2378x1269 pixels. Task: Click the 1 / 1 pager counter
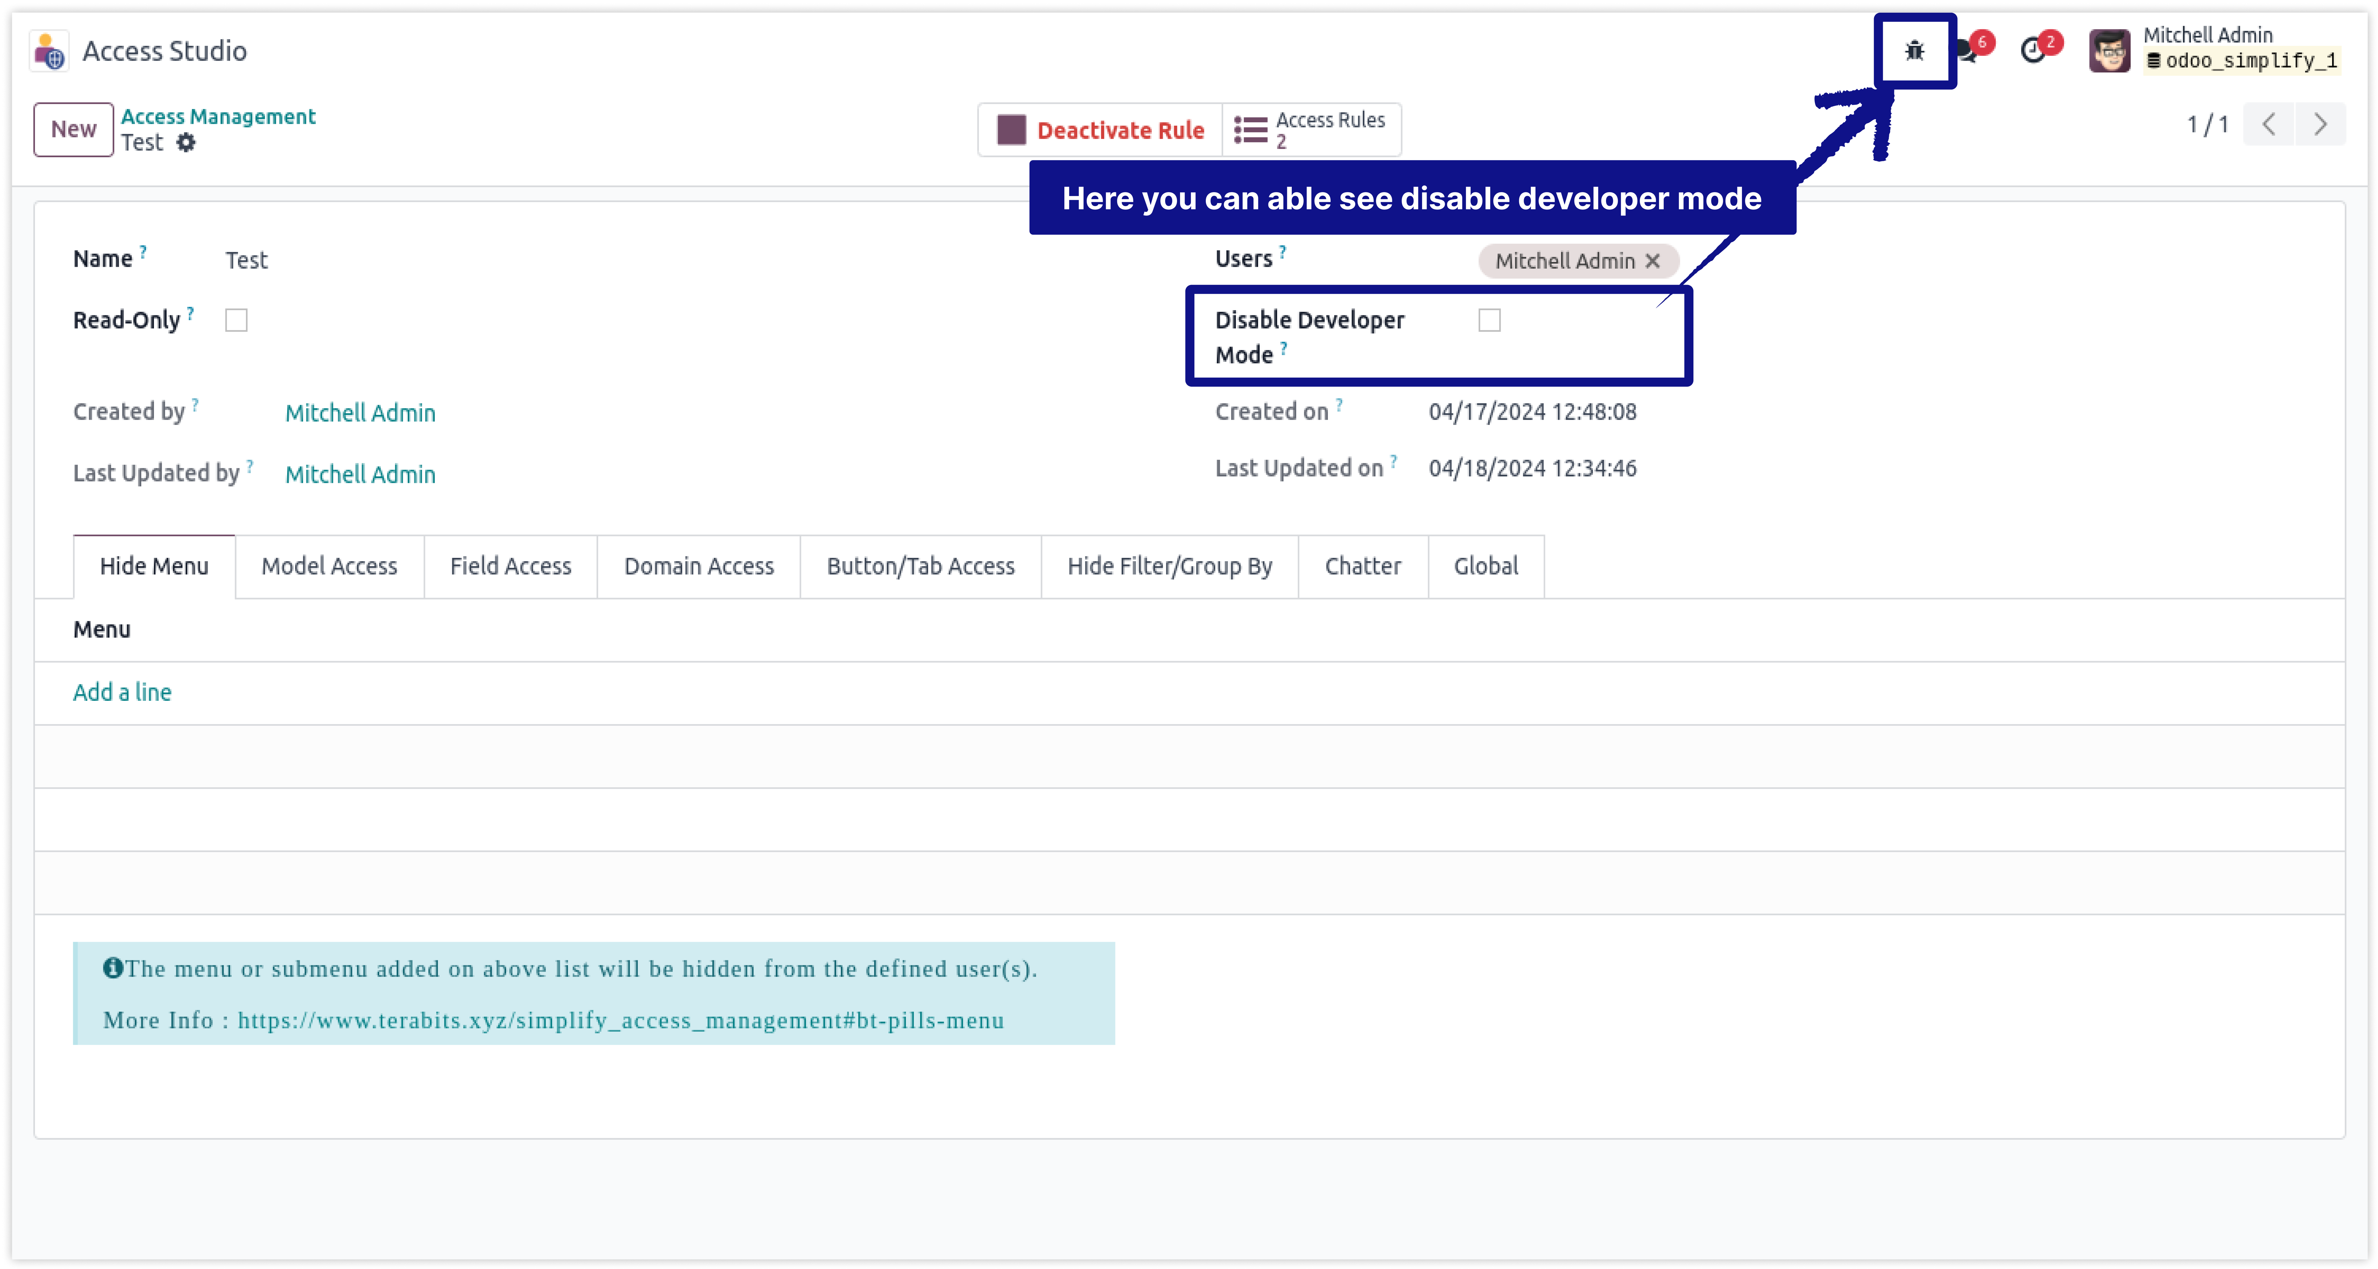click(x=2207, y=124)
